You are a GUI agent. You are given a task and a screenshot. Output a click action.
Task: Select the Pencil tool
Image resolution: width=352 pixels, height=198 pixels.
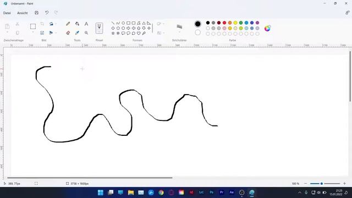coord(68,24)
